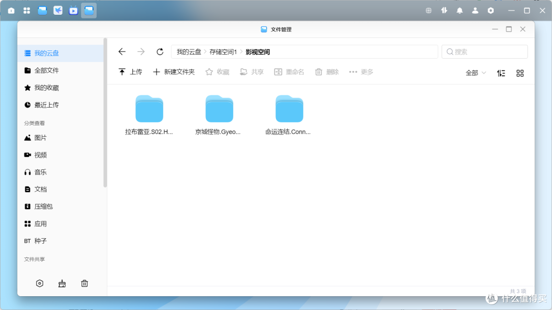Select folder 京城怪物.Gyeo...
552x310 pixels.
click(219, 115)
